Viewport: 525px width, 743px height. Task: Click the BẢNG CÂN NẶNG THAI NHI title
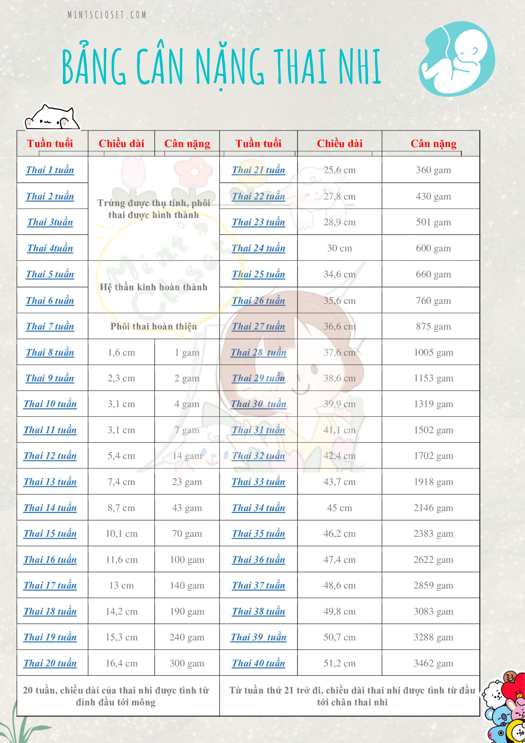[222, 65]
